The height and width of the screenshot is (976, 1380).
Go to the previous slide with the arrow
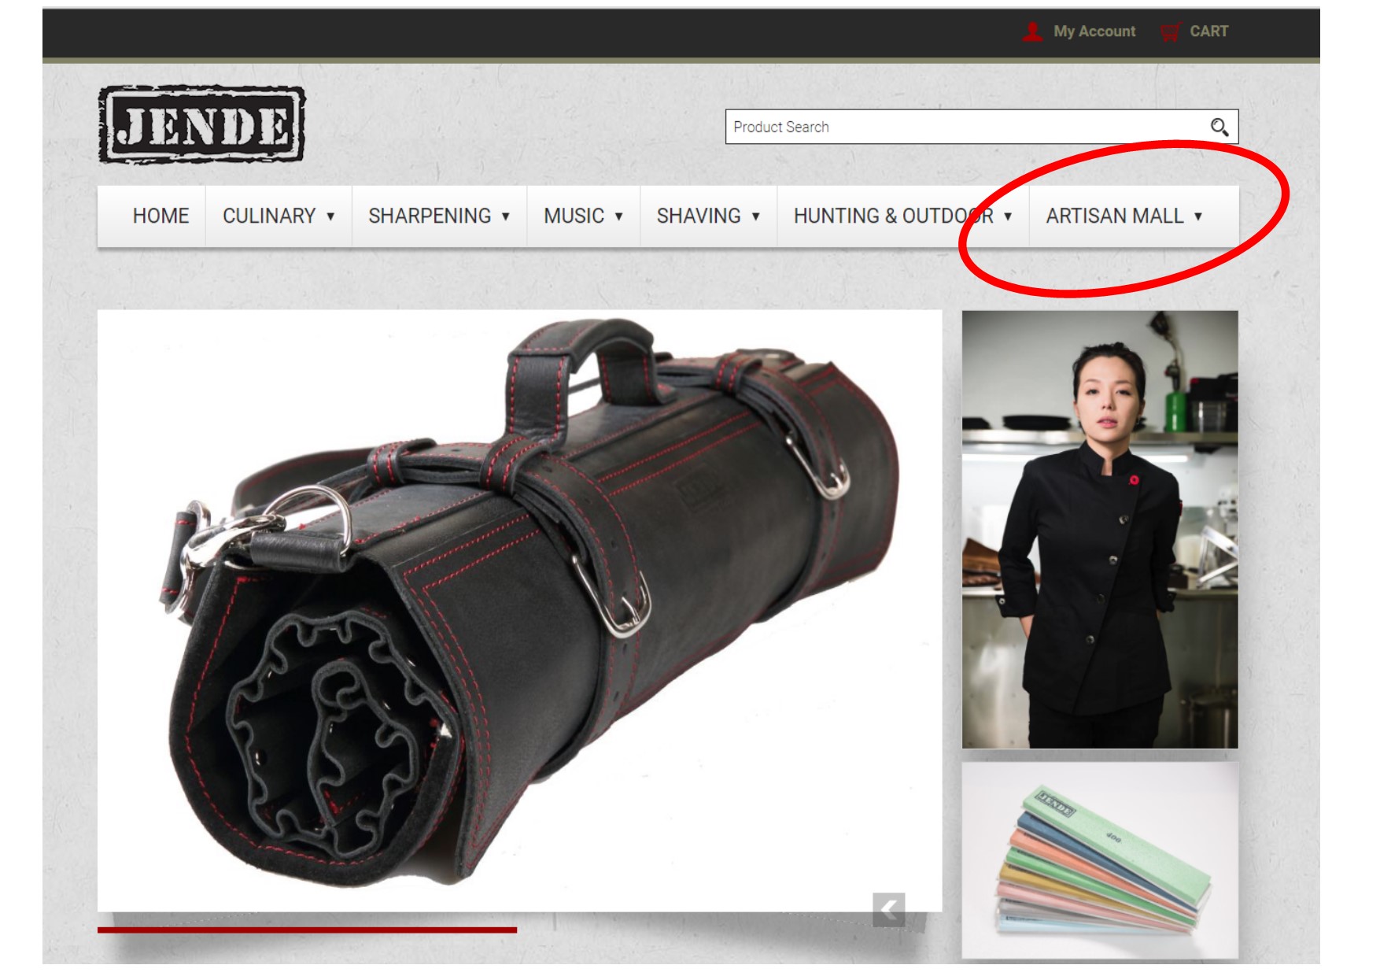[888, 910]
